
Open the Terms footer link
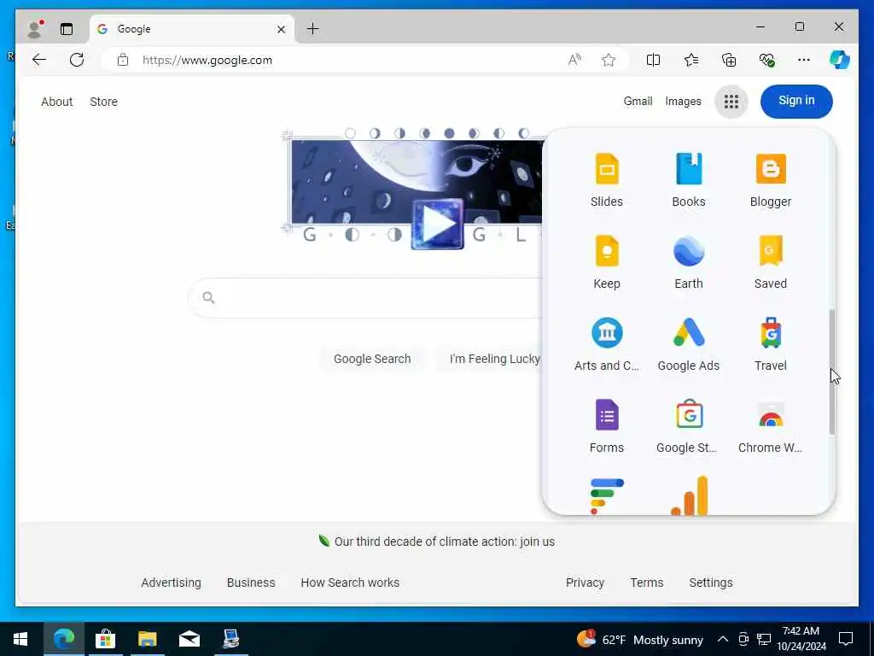tap(647, 583)
